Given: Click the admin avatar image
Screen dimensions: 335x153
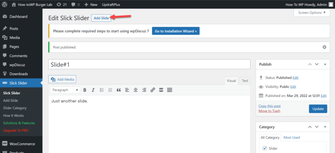Looking at the screenshot, I should tap(330, 5).
